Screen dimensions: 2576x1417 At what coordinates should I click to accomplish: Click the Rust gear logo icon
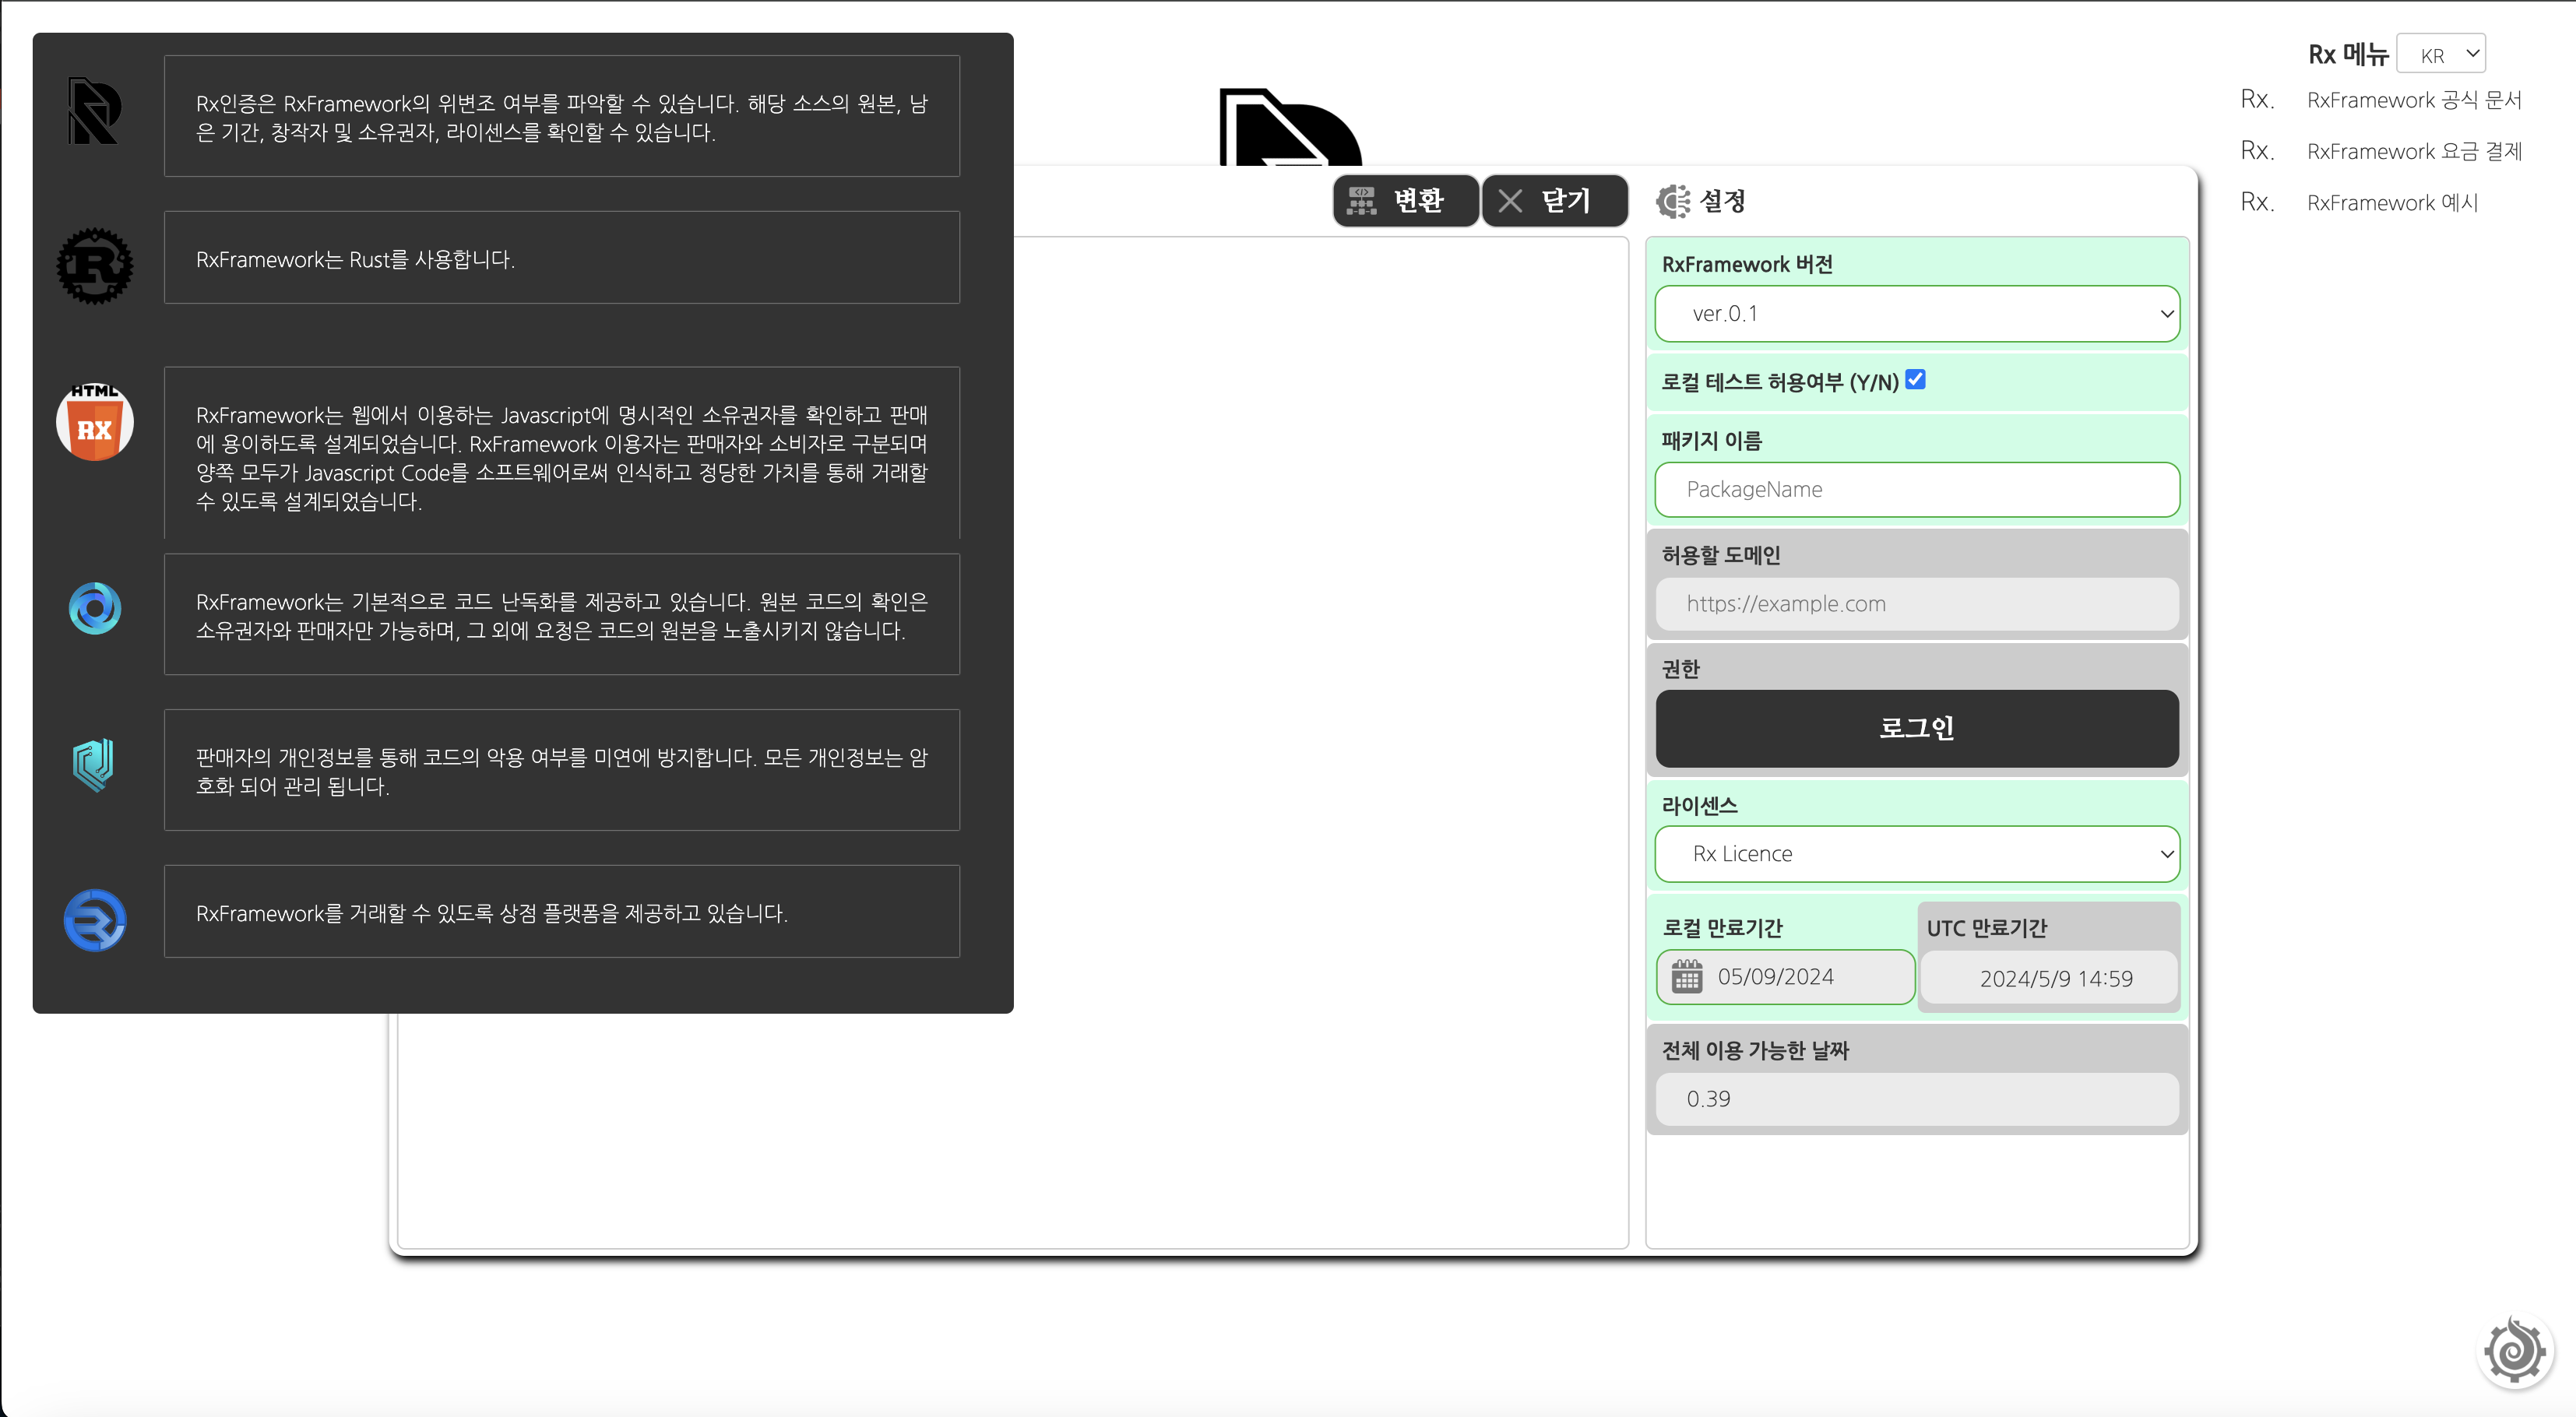pos(95,266)
